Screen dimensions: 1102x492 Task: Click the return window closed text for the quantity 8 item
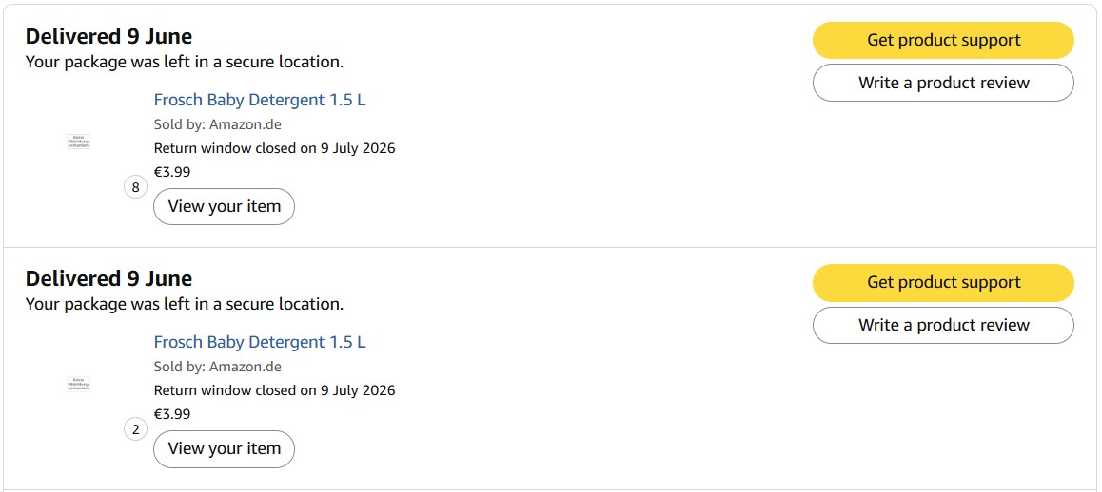[x=275, y=148]
